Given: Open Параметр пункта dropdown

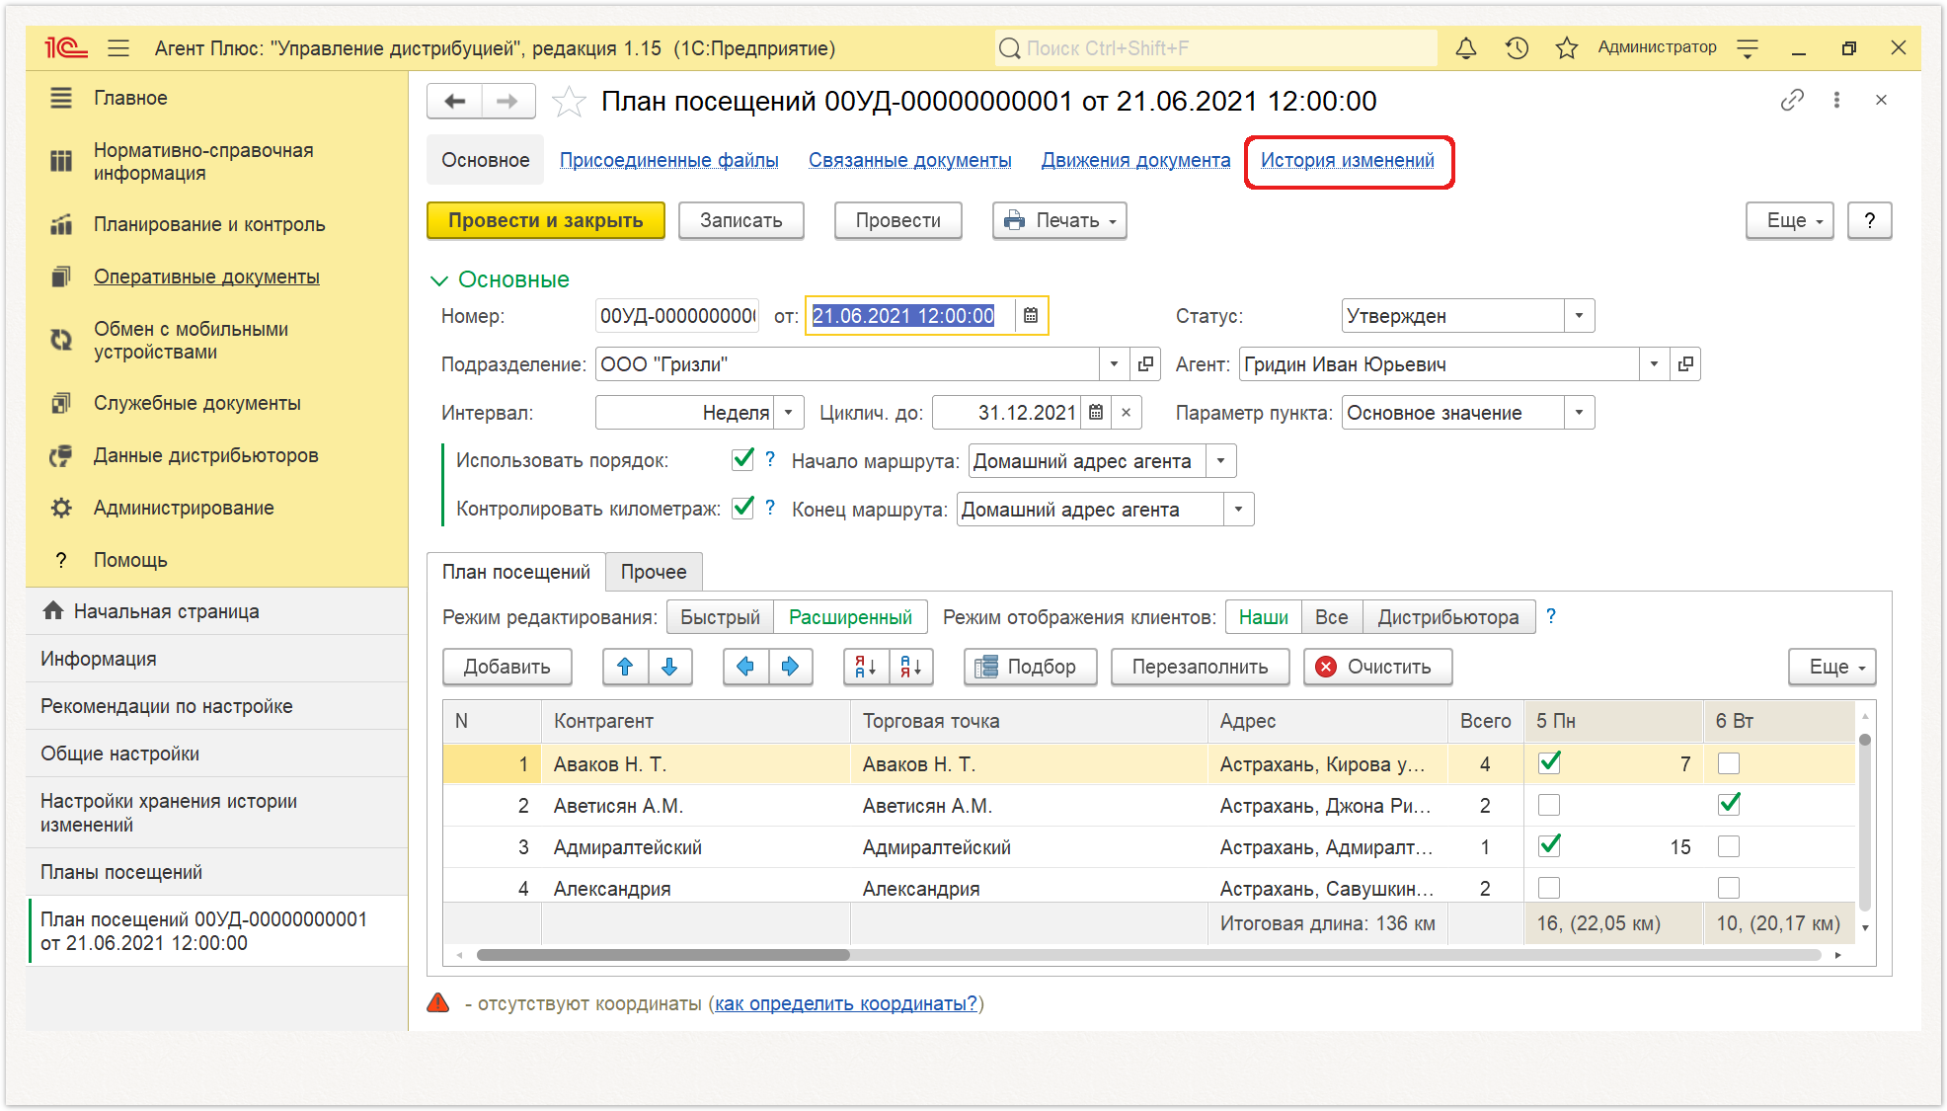Looking at the screenshot, I should (x=1579, y=413).
